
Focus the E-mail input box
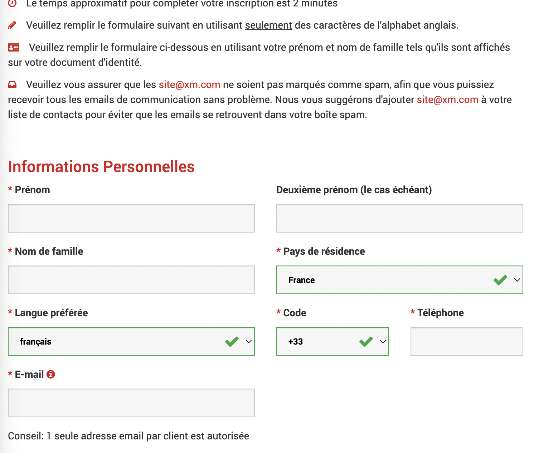point(131,403)
